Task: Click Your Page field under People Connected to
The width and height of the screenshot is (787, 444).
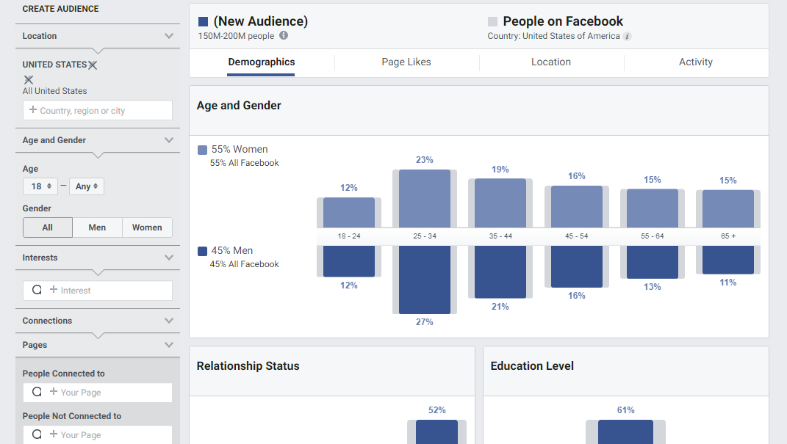Action: [x=98, y=393]
